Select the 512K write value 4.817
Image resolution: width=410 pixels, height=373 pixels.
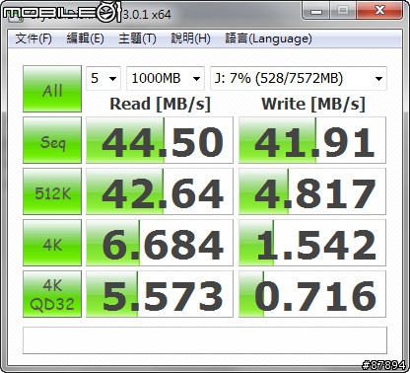click(x=312, y=191)
